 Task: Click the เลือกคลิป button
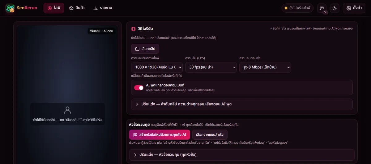[x=145, y=49]
